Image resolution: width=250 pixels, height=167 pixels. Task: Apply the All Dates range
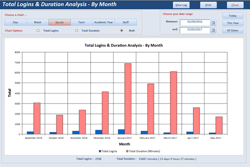click(233, 30)
